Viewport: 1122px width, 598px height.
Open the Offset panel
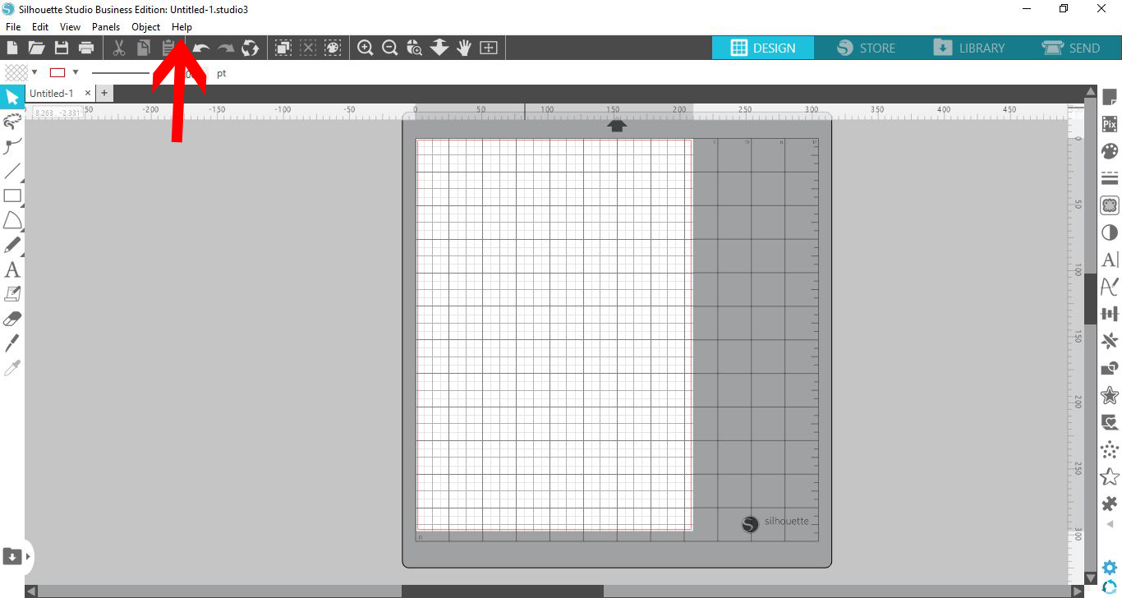click(x=1110, y=287)
